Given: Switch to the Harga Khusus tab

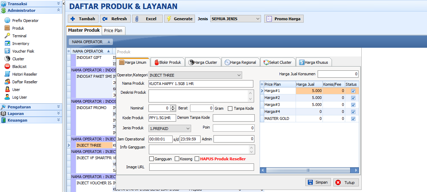Looking at the screenshot, I should click(313, 62).
